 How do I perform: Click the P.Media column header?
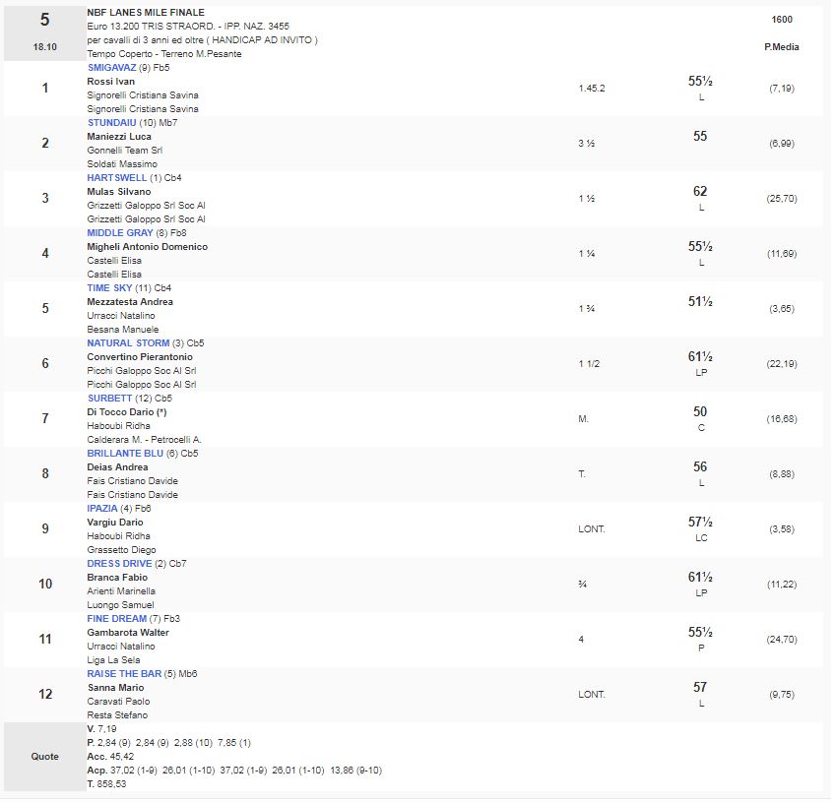(782, 47)
